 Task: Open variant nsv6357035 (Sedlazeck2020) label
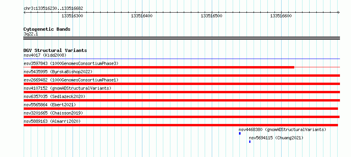click(x=54, y=96)
